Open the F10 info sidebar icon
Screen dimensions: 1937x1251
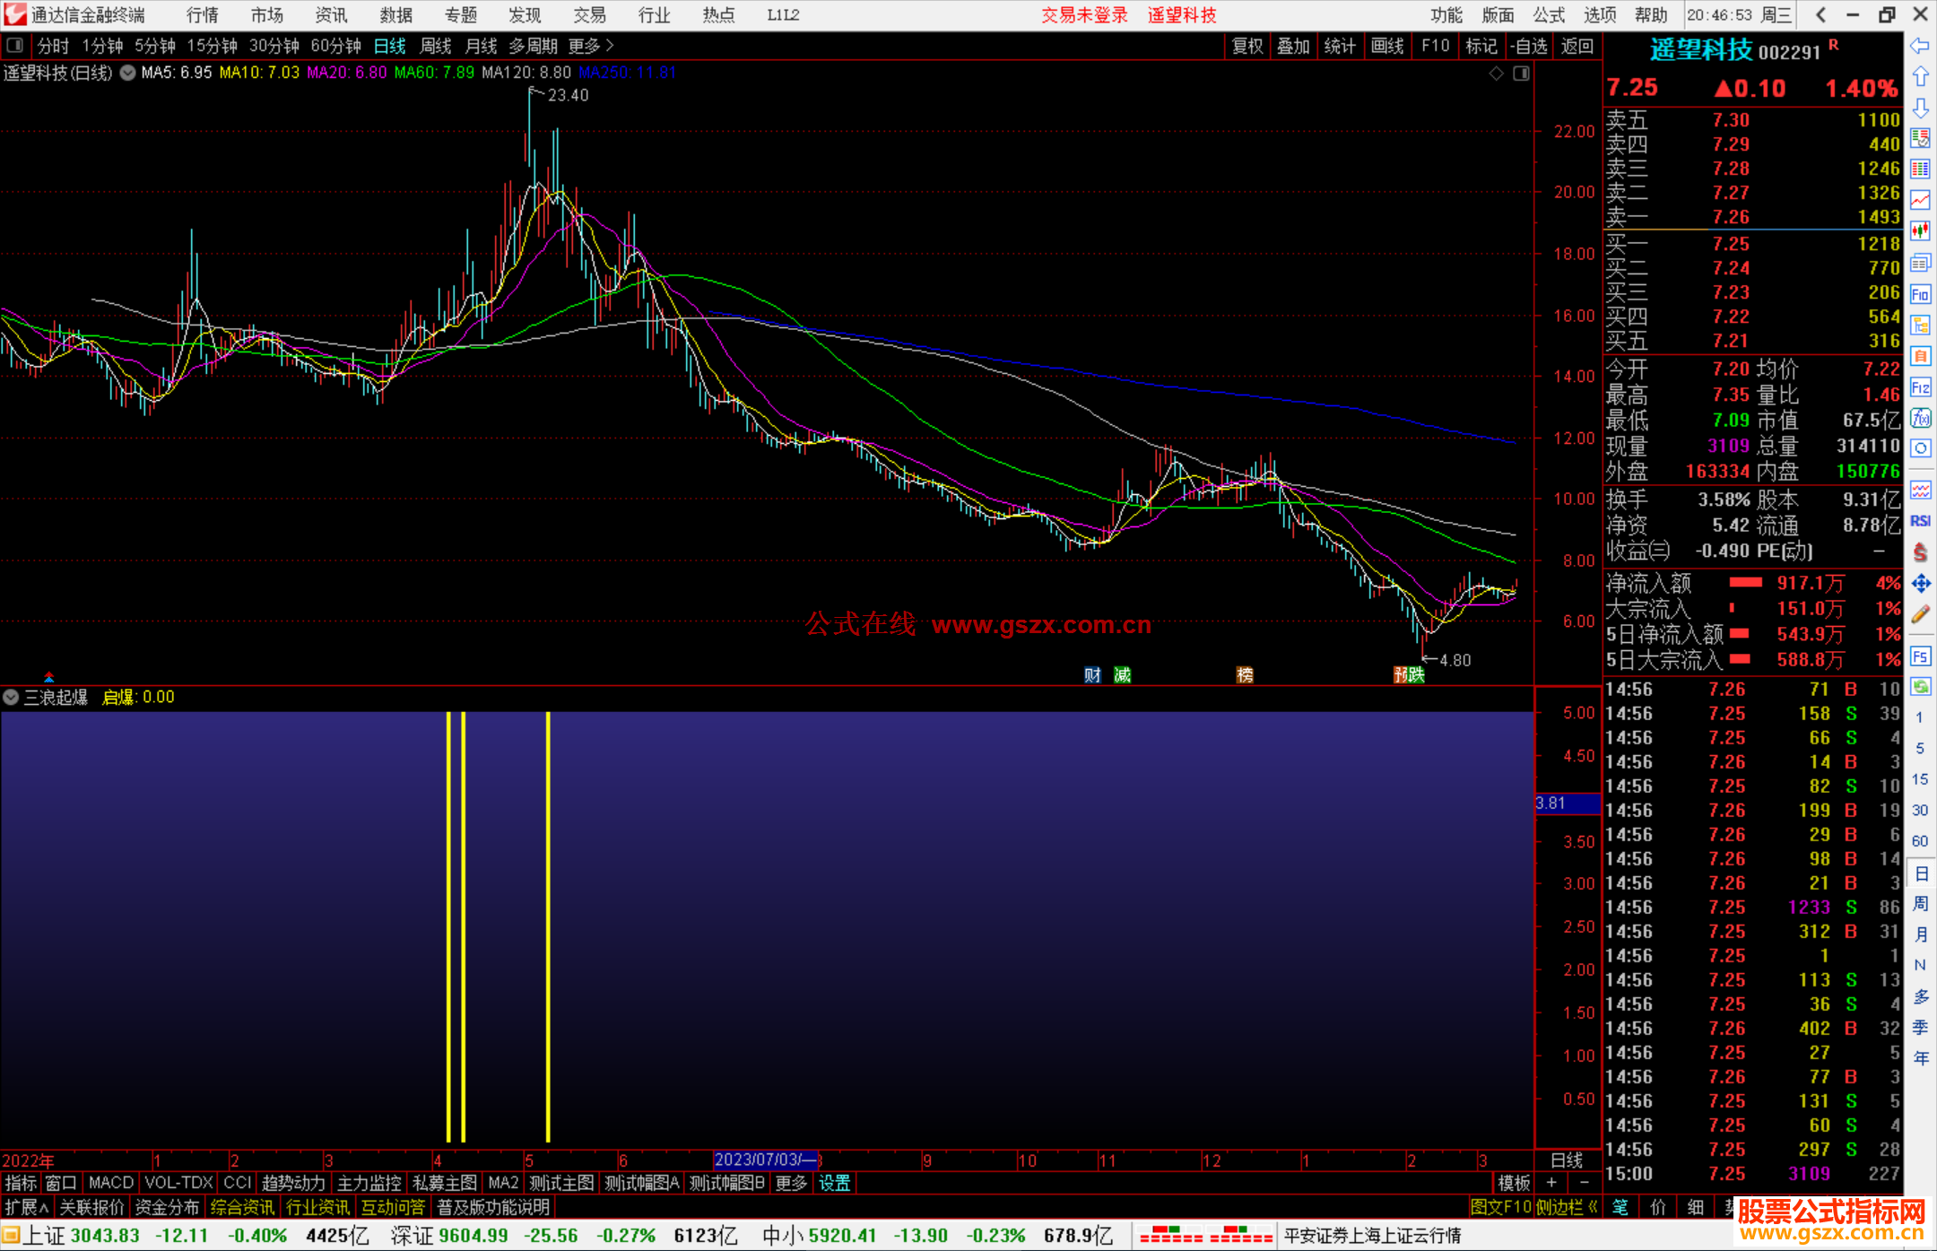(1920, 294)
